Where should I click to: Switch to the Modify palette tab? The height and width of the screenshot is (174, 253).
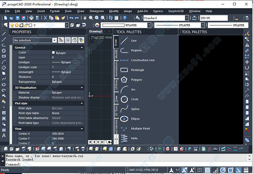point(116,54)
